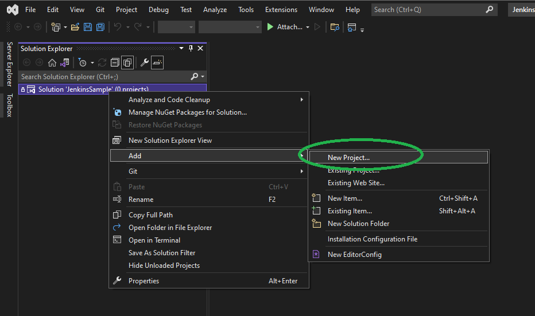Click the Solution Explorer Sync refresh icon
Viewport: 535px width, 316px height.
[x=102, y=63]
